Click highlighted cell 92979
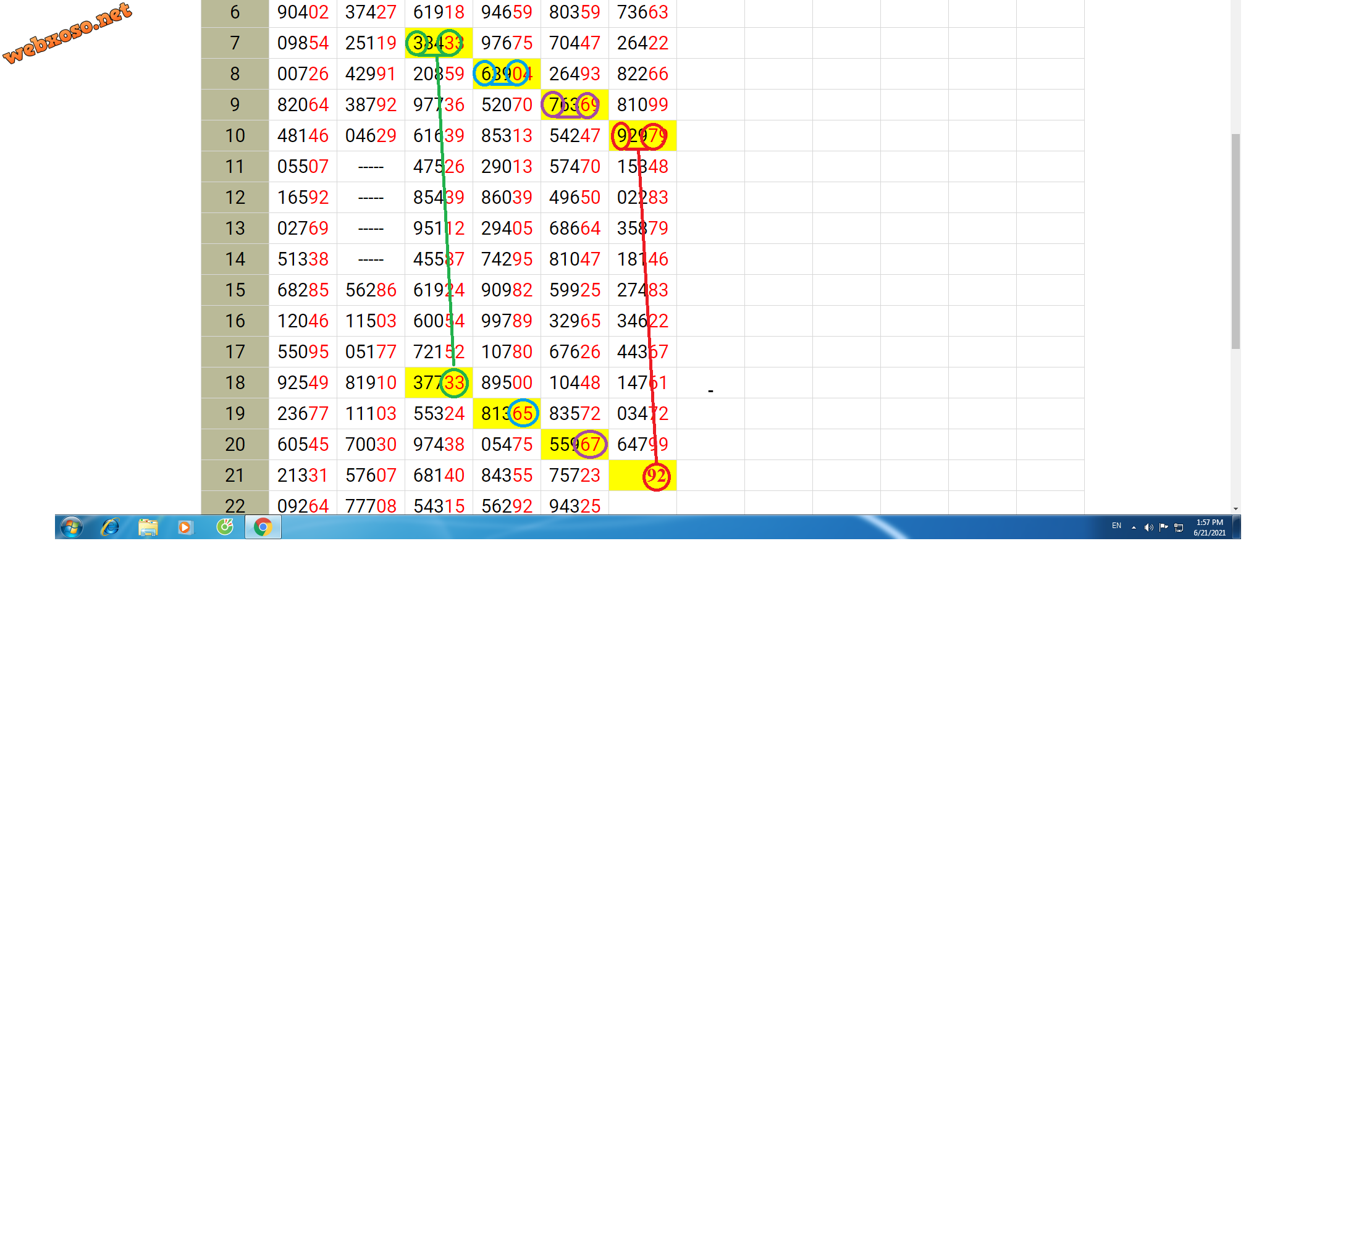 pyautogui.click(x=642, y=136)
